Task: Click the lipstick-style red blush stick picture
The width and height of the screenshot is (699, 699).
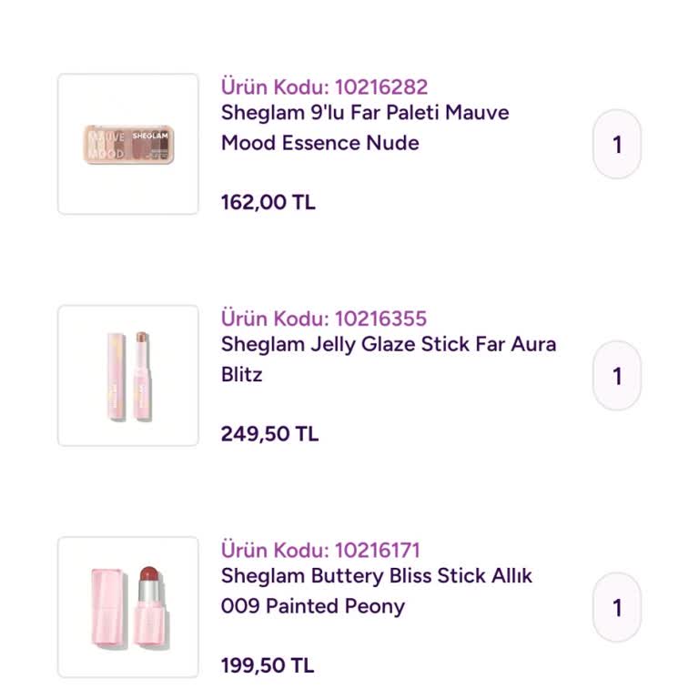Action: coord(151,606)
